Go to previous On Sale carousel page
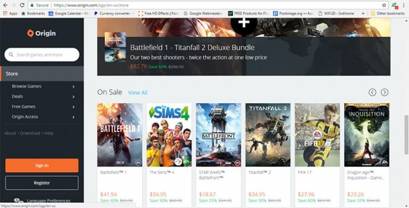The height and width of the screenshot is (208, 409). (372, 92)
